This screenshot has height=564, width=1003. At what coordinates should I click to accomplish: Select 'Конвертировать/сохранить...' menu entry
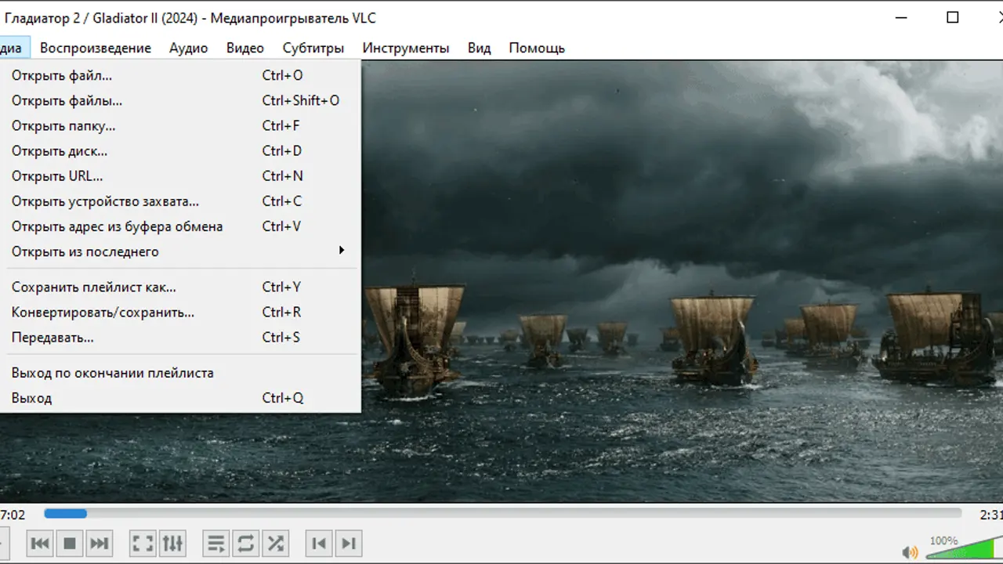[x=103, y=312]
